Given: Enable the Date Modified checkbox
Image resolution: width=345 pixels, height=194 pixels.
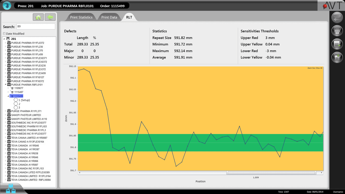Looking at the screenshot, I should (4, 34).
